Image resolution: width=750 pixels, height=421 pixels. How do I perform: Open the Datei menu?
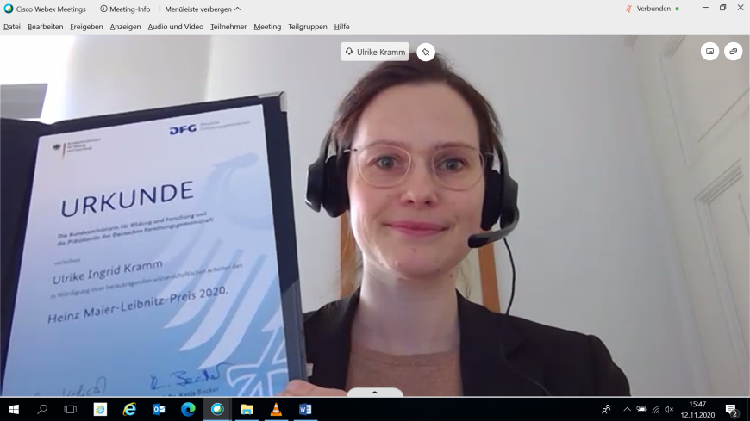click(12, 27)
